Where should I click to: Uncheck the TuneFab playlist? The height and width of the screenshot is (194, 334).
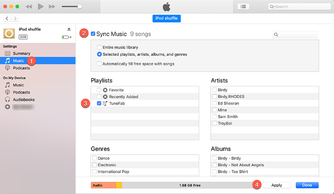99,103
